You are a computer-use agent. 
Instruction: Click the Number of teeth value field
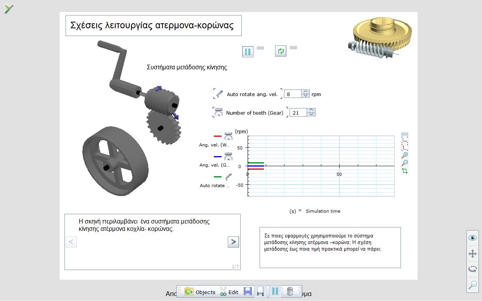click(298, 113)
